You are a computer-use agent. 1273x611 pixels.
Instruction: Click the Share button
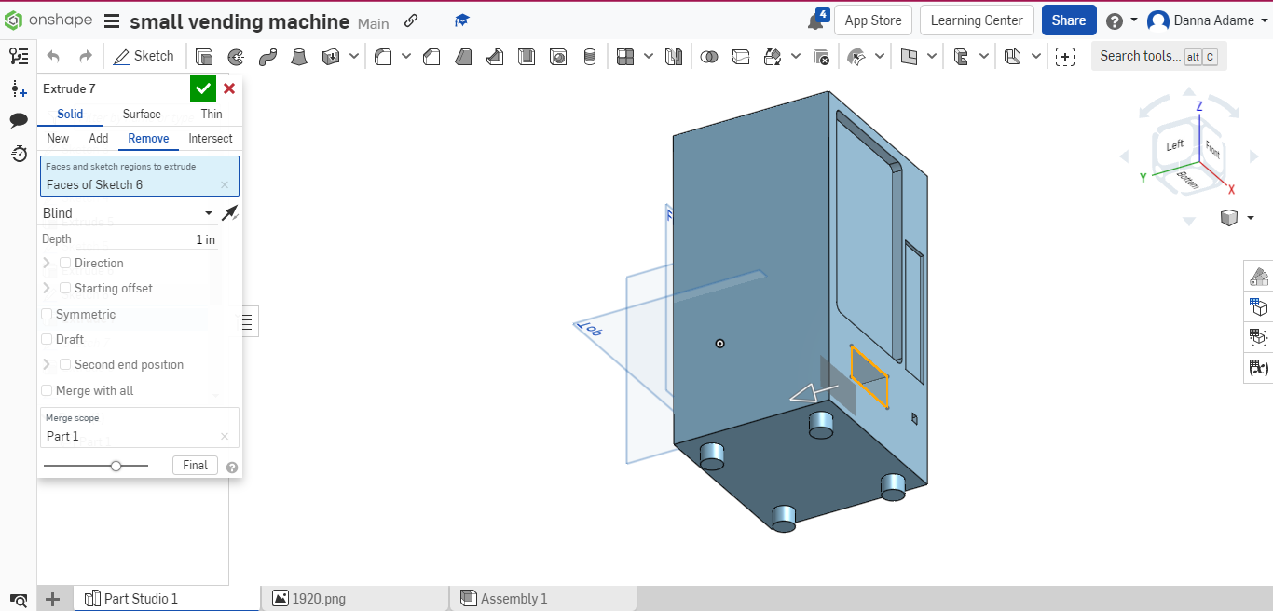click(x=1069, y=20)
